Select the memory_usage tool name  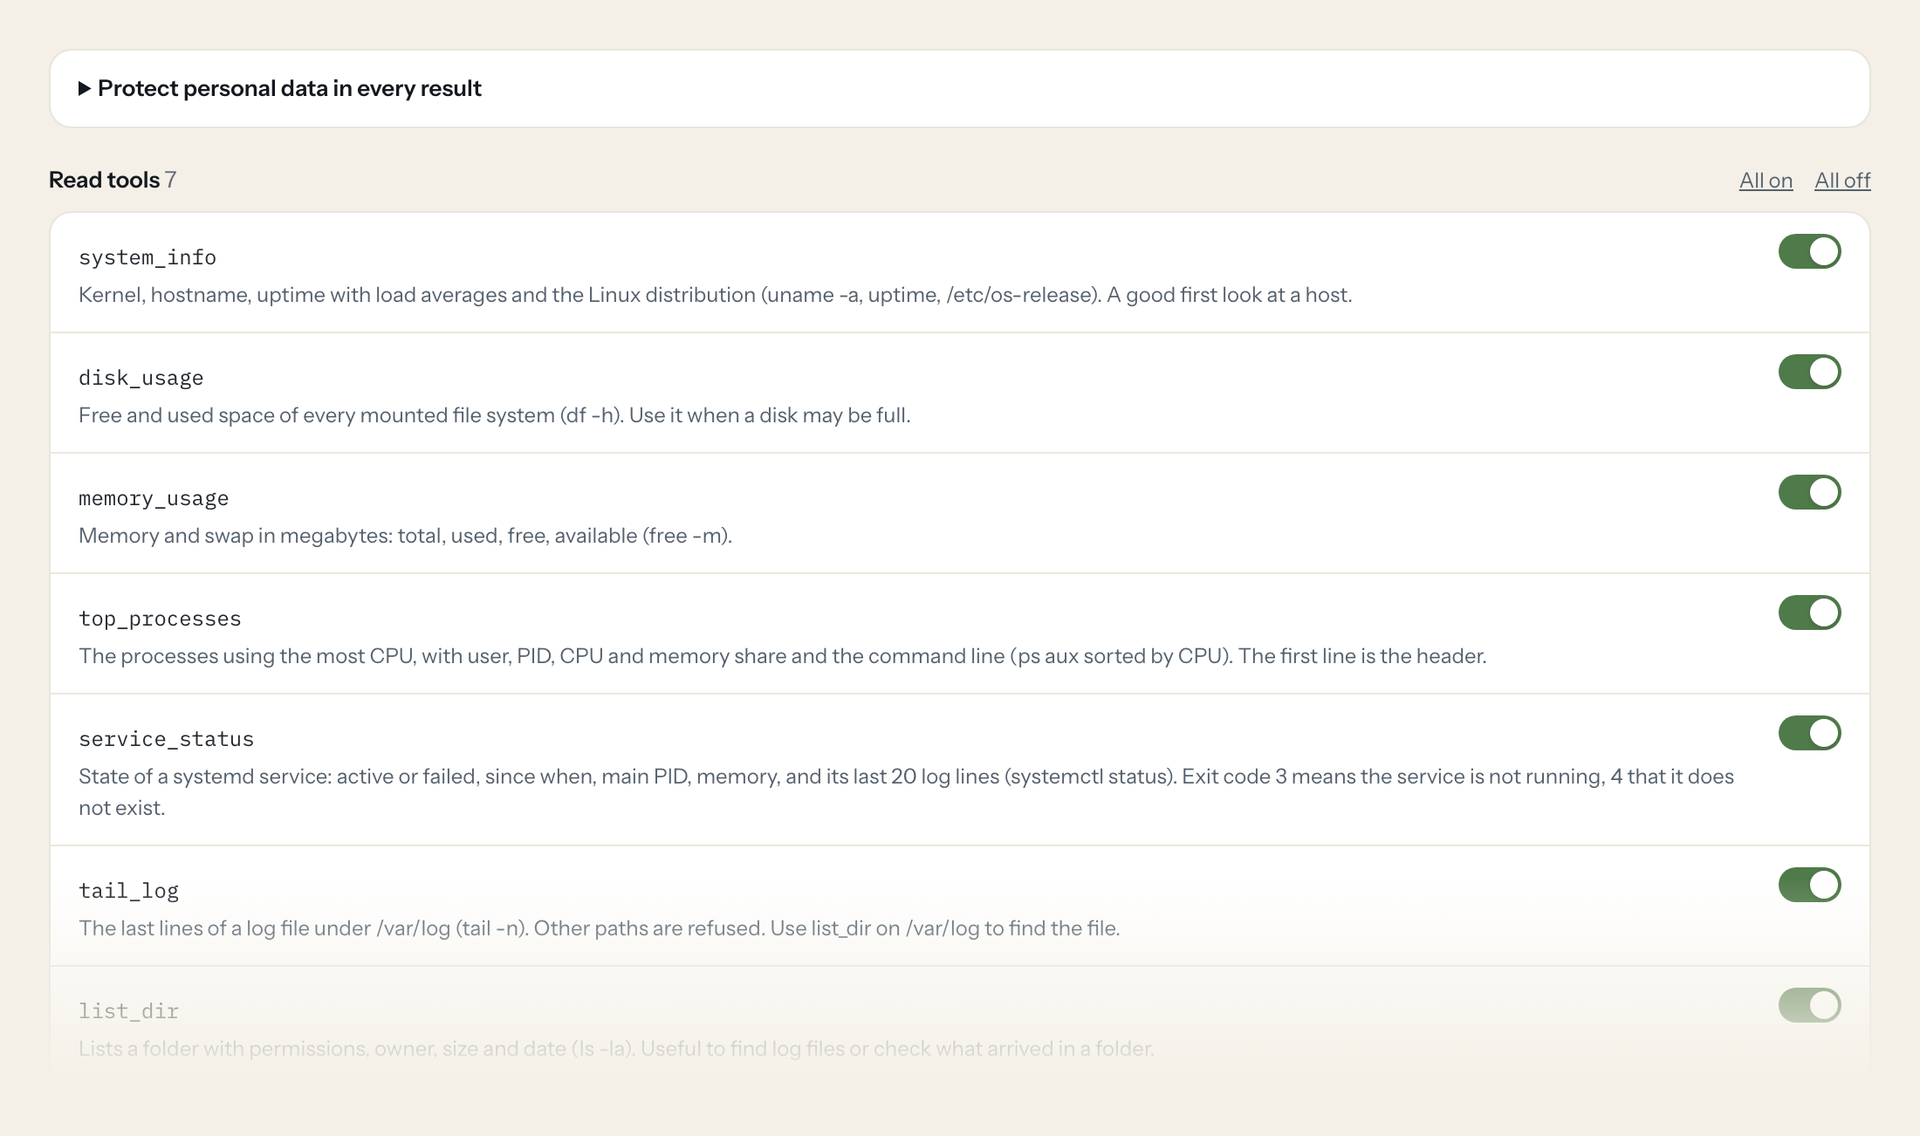[154, 498]
